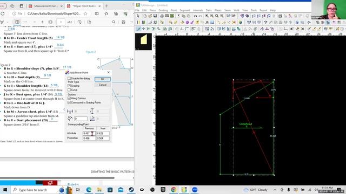Viewport: 346px width, 194px height.
Task: Open the Windows Start menu
Action: click(x=5, y=190)
